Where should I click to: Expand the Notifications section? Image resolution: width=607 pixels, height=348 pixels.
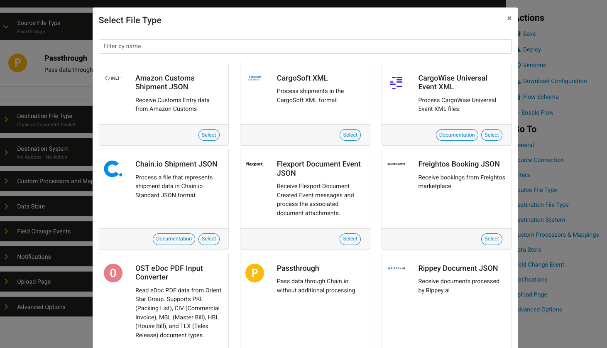[x=6, y=257]
